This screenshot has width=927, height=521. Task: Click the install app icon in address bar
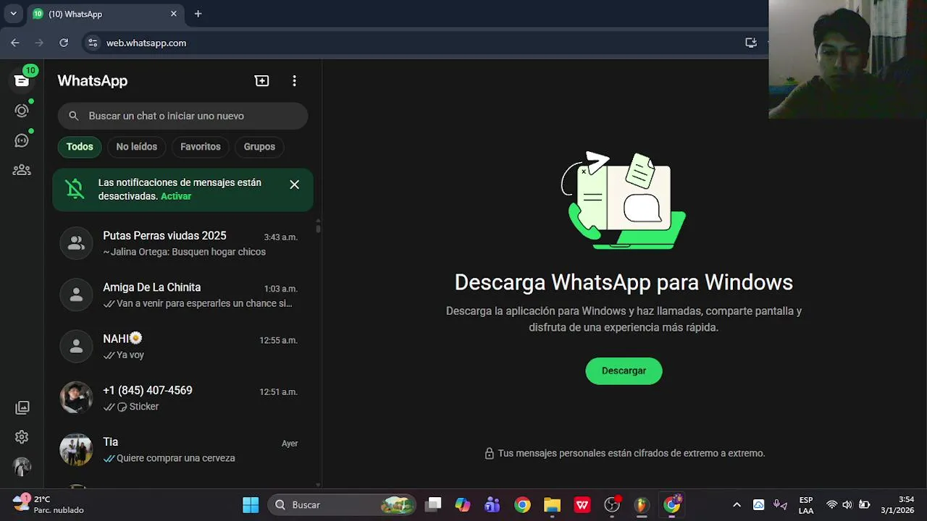pyautogui.click(x=751, y=43)
